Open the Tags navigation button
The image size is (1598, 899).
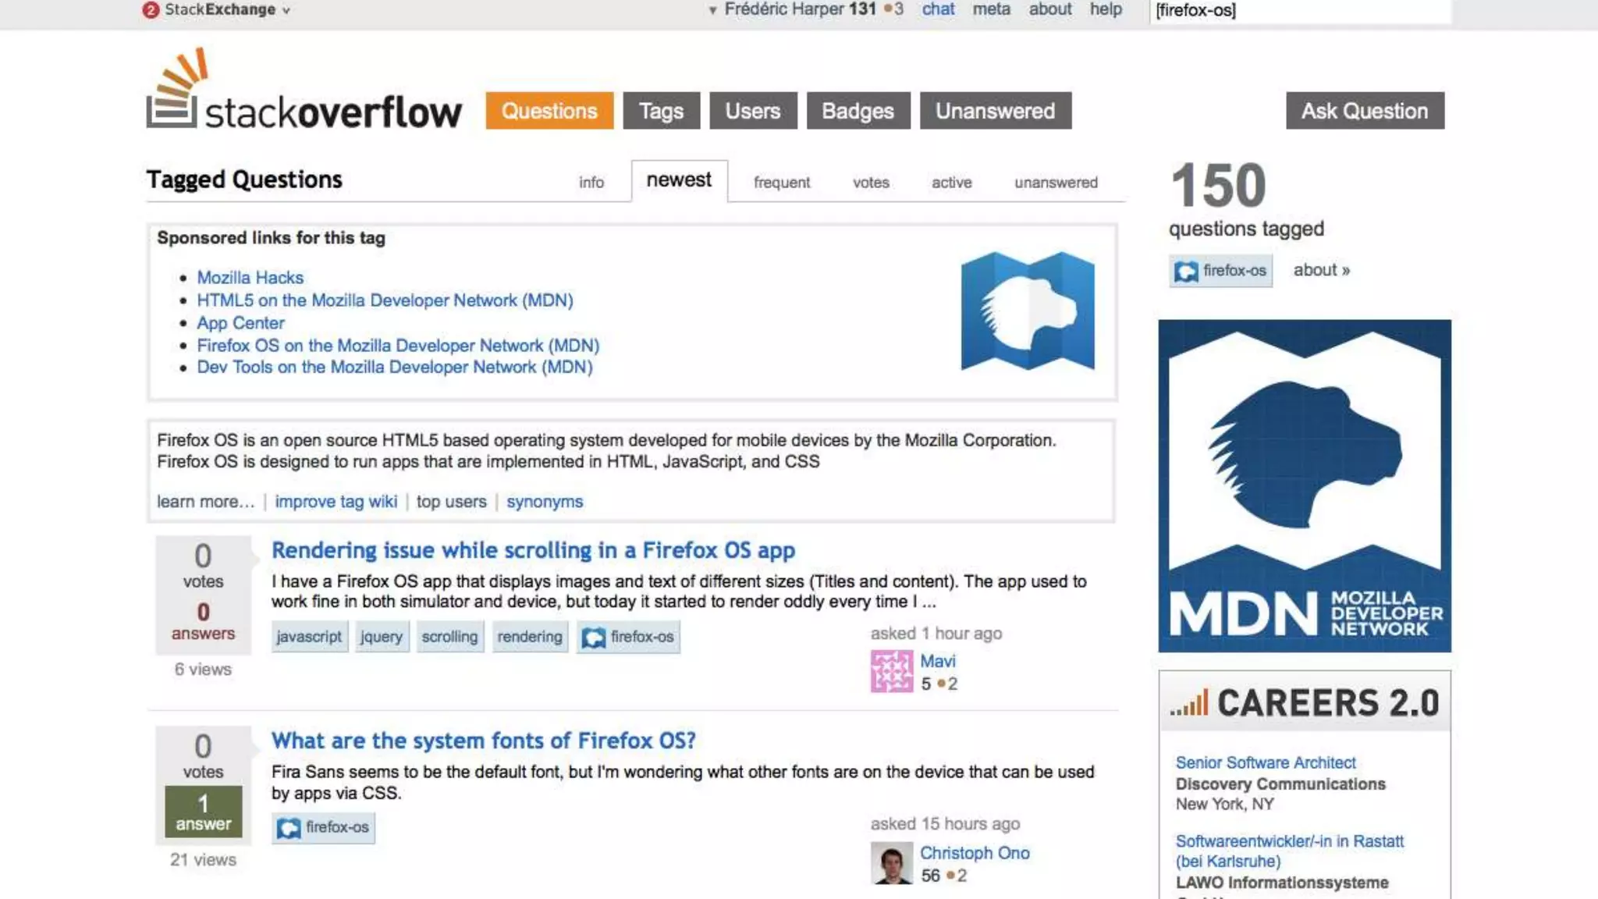click(x=661, y=111)
